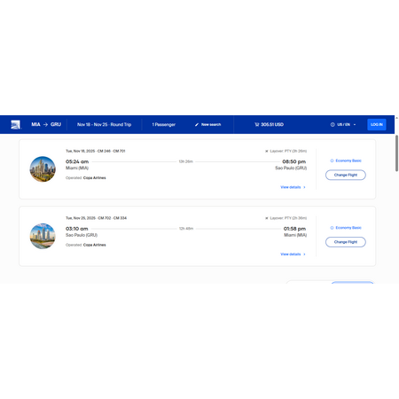Select the Nov 18 - Nov 25 Round Trip item
The width and height of the screenshot is (399, 399).
104,124
